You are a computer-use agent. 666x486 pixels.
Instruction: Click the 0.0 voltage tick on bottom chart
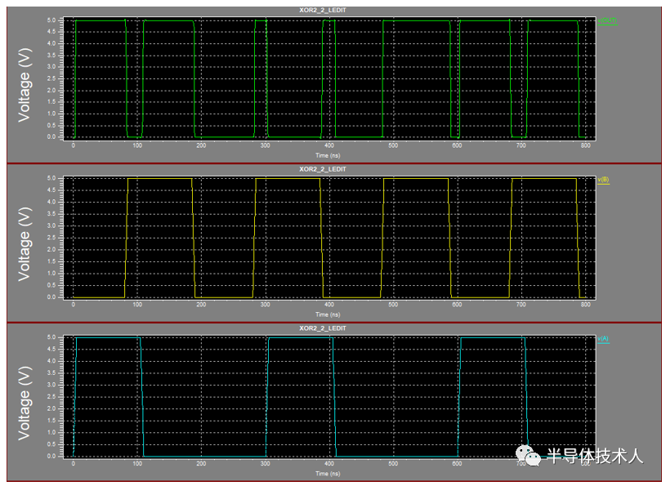tap(51, 457)
